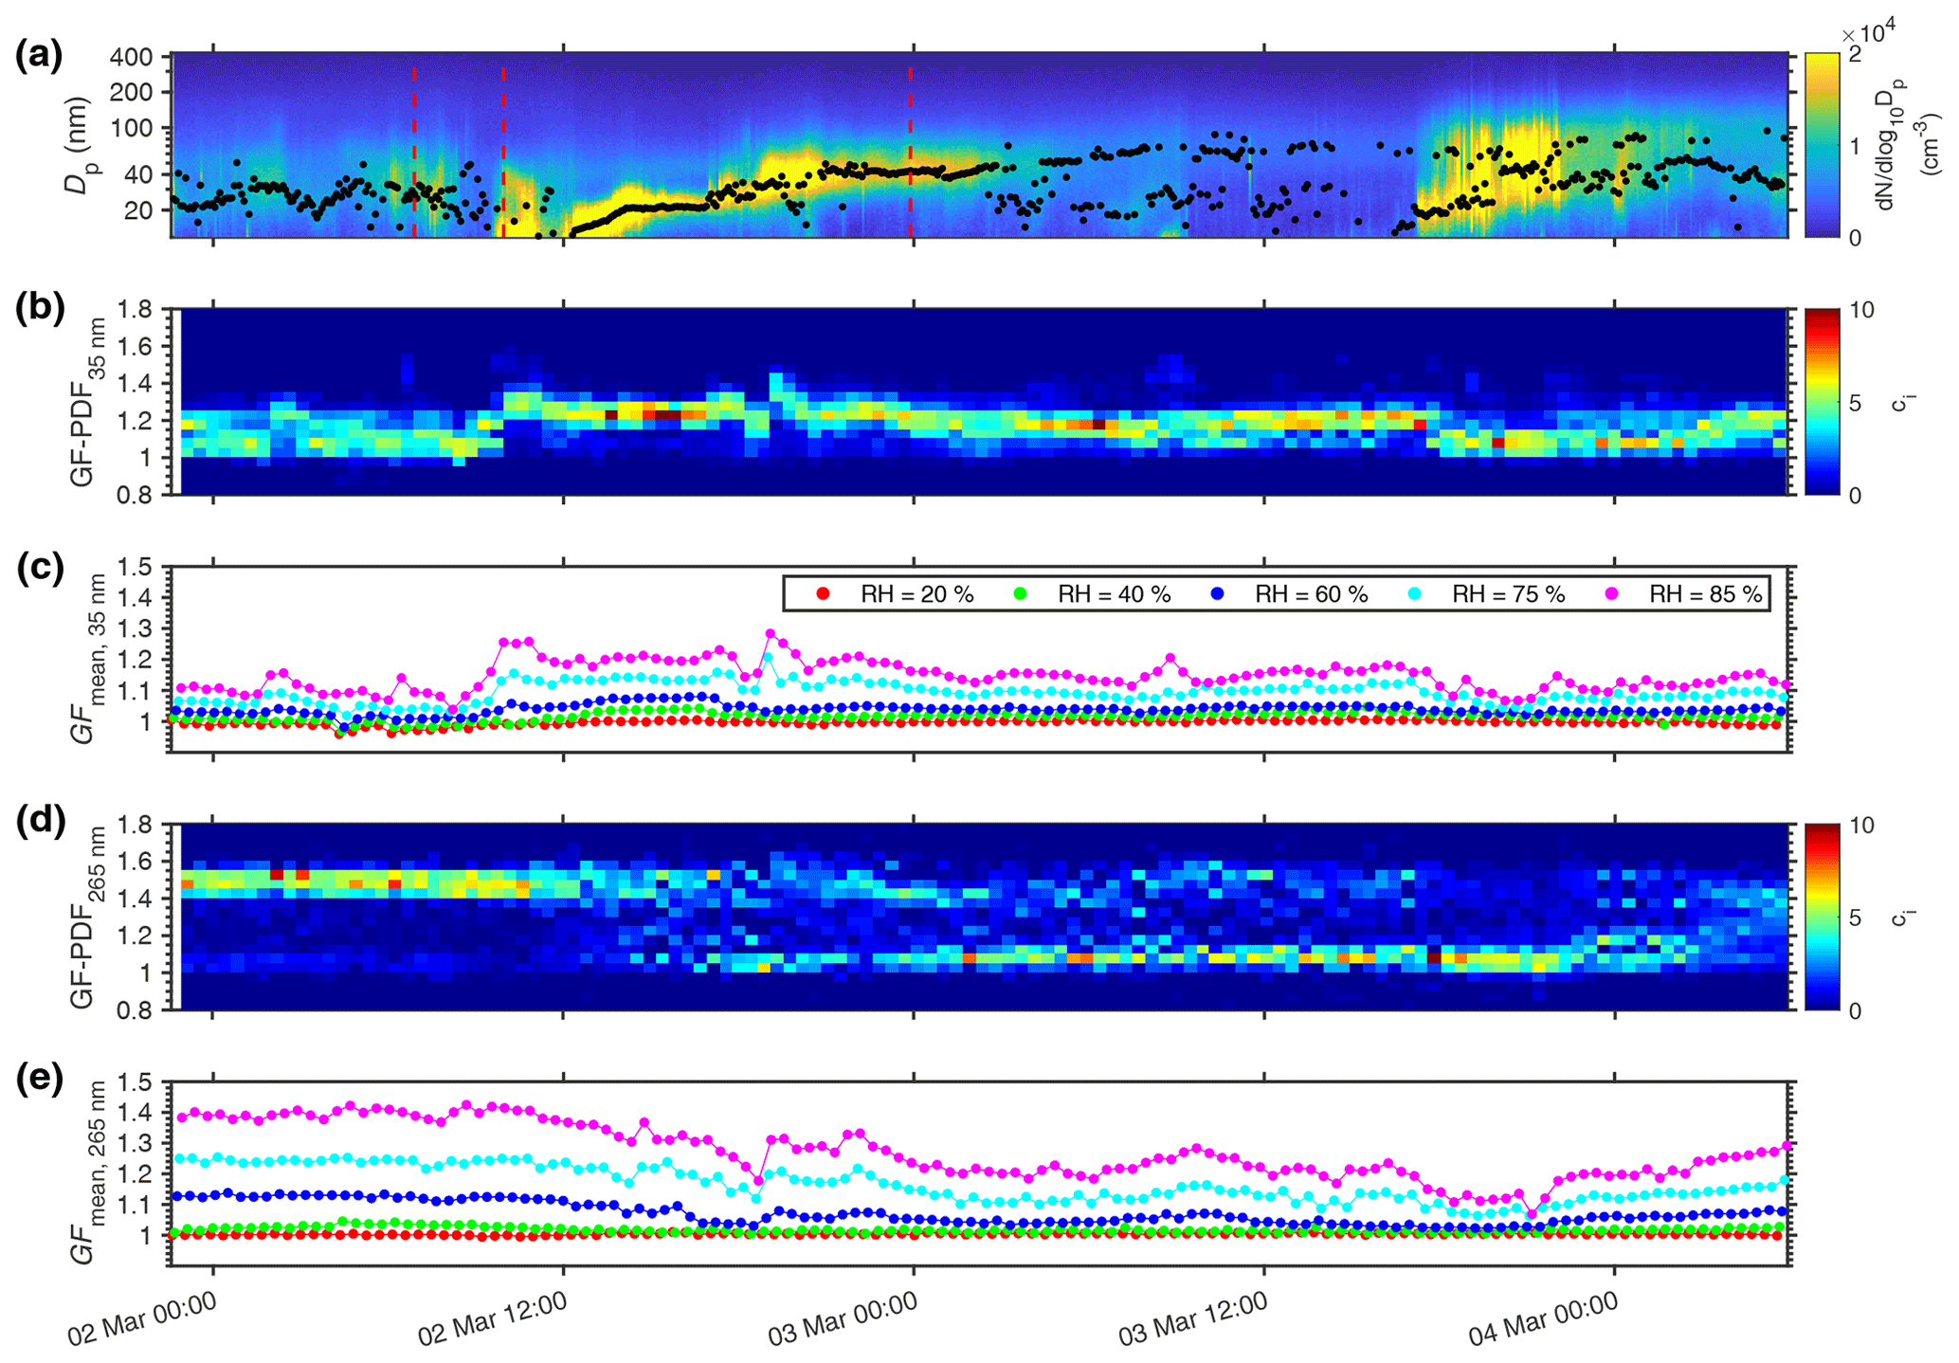This screenshot has width=1959, height=1363.
Task: Click the 02 Mar 12:00 axis label
Action: coord(493,1318)
